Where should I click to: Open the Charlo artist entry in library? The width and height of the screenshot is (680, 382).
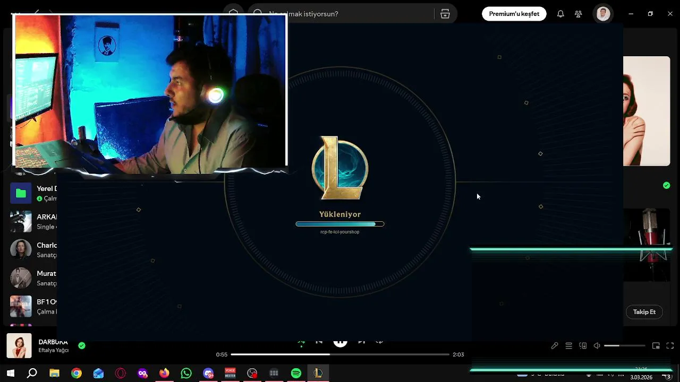pos(33,250)
